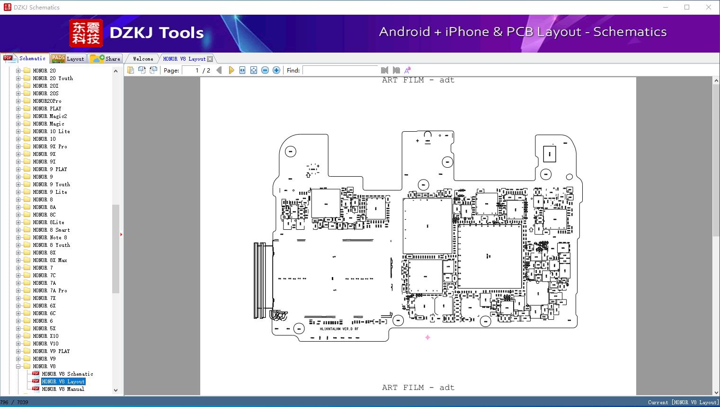This screenshot has width=720, height=407.
Task: Click the folder icon for HONOR 5X
Action: [27, 328]
